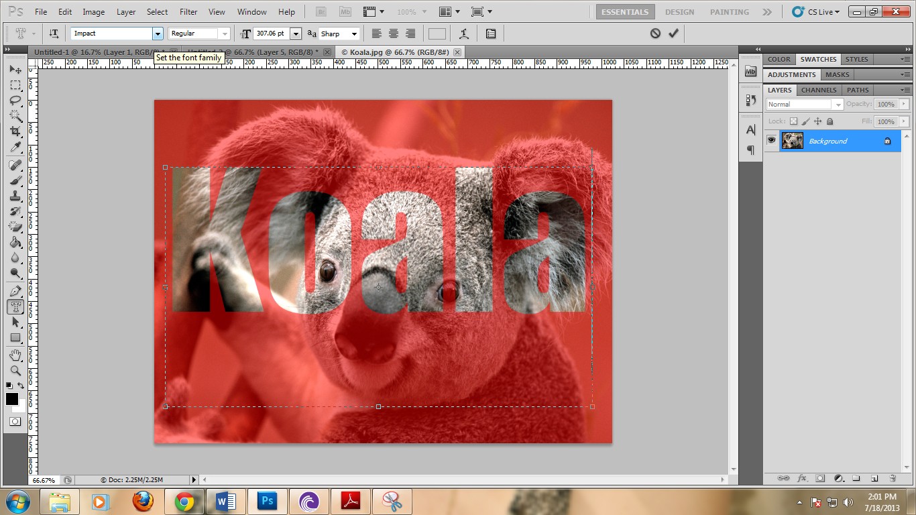Select the Magic Wand tool
Screen dimensions: 916x515
[x=15, y=116]
